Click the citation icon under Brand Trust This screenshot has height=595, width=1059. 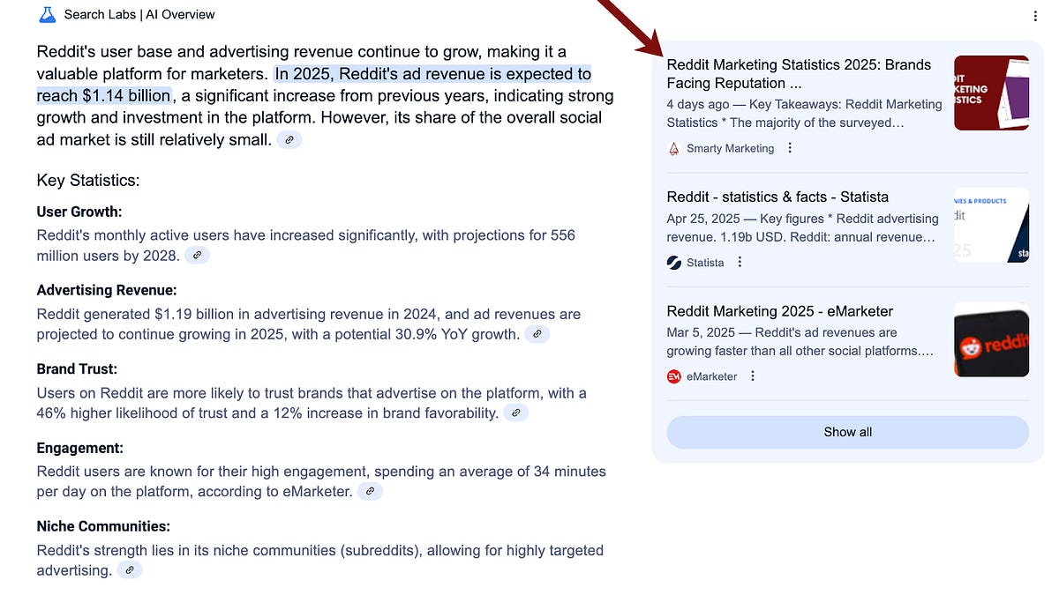point(515,413)
